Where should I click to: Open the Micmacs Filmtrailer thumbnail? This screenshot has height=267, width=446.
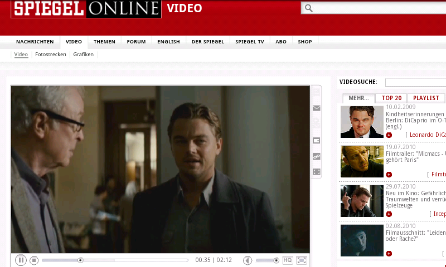[x=362, y=161]
